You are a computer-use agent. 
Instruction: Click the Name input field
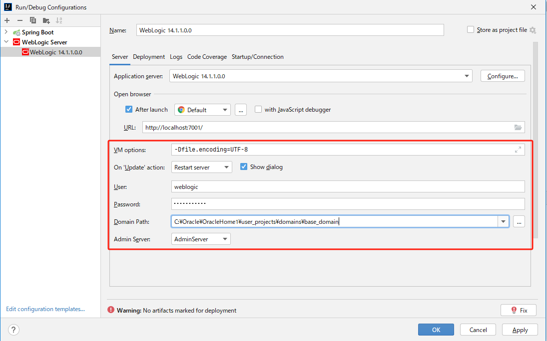pos(290,30)
